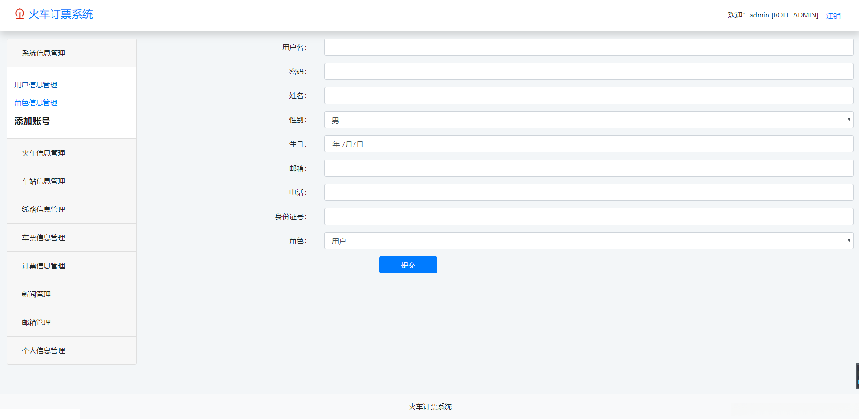Open 车票信息管理 section
859x419 pixels.
pyautogui.click(x=43, y=238)
